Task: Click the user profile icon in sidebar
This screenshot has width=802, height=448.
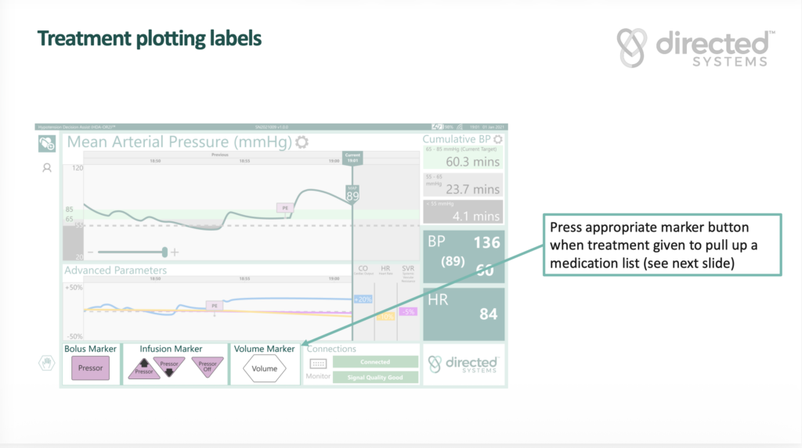Action: tap(47, 167)
